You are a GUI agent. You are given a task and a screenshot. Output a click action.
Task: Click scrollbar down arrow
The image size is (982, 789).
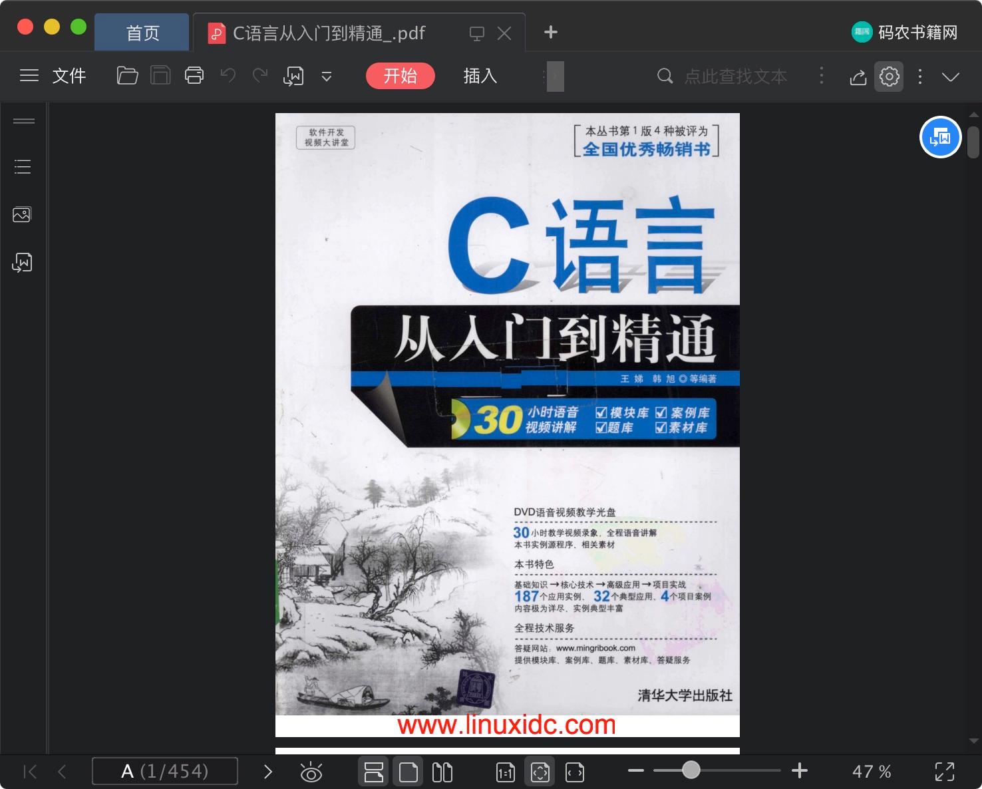click(974, 740)
